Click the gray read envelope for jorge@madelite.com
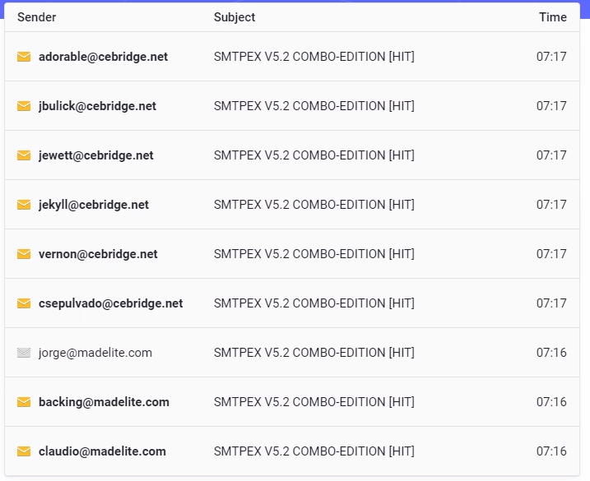The height and width of the screenshot is (481, 590). (24, 353)
